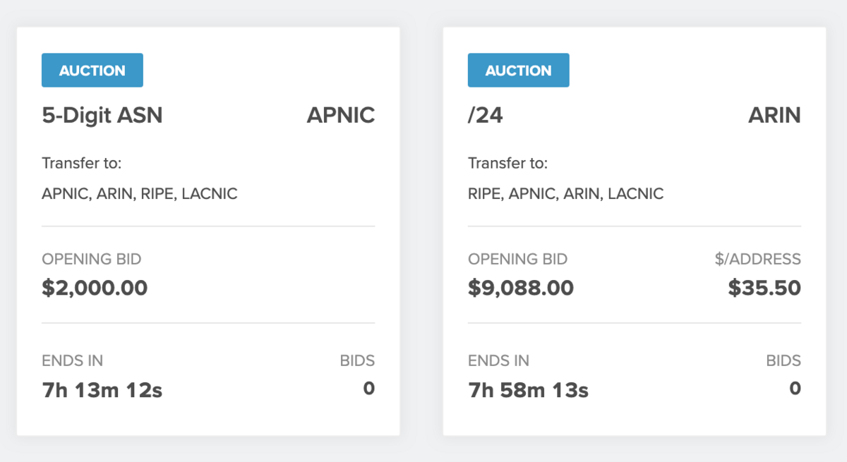This screenshot has width=847, height=462.
Task: Click the BIDS label on the ASN card
Action: click(357, 361)
